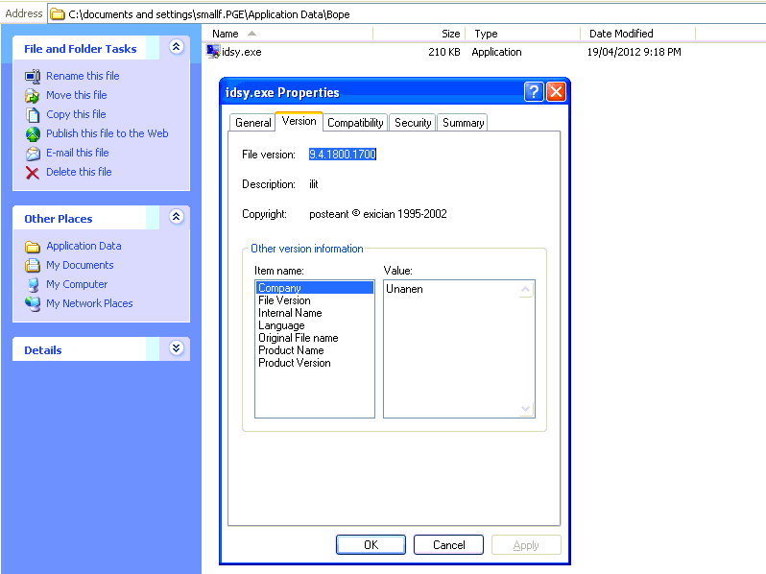
Task: Click the Rename this file icon
Action: (33, 76)
